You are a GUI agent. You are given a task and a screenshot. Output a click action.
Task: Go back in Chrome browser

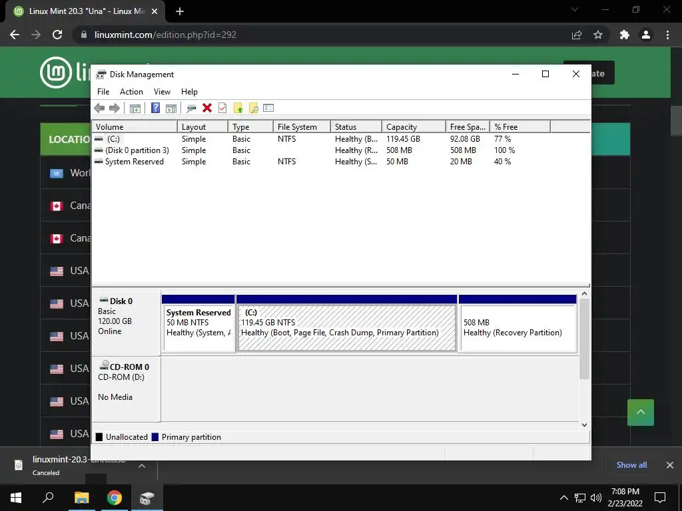point(15,35)
